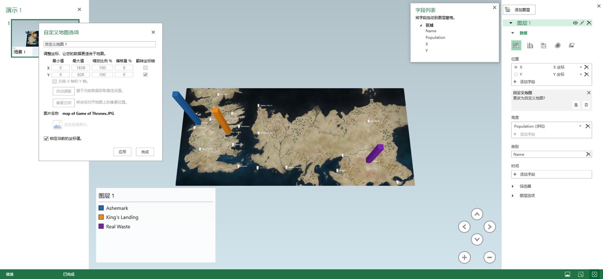The width and height of the screenshot is (603, 279).
Task: Click the 像素空间 button
Action: [64, 102]
